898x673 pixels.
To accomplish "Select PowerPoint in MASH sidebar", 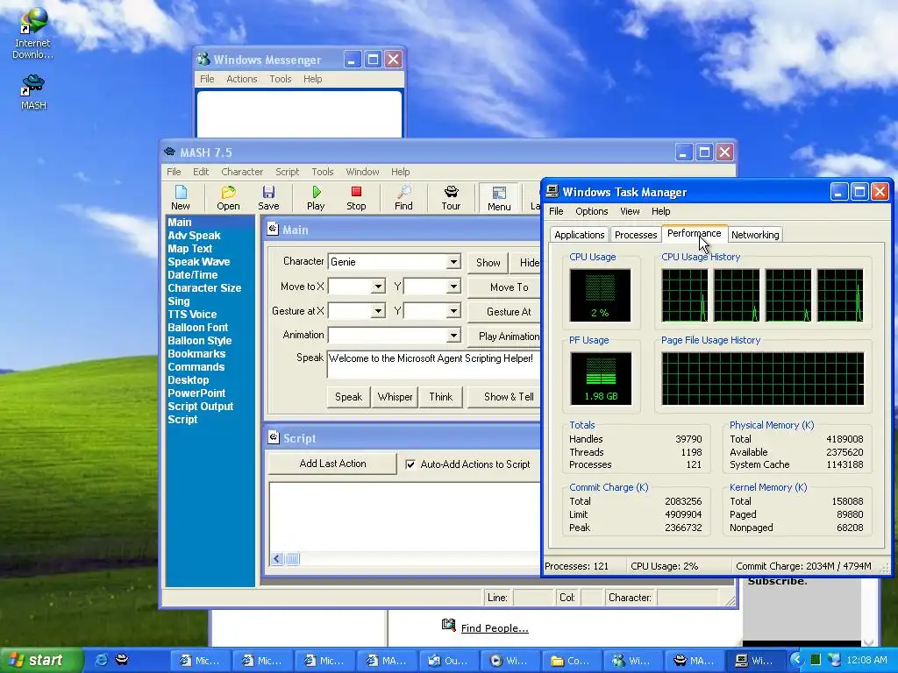I will coord(196,393).
